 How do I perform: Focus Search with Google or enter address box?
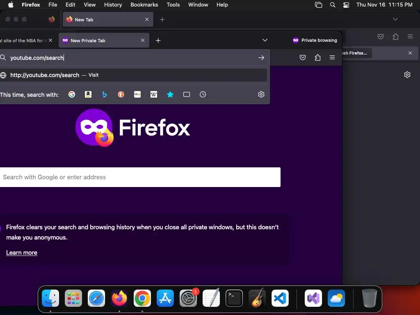(x=140, y=177)
